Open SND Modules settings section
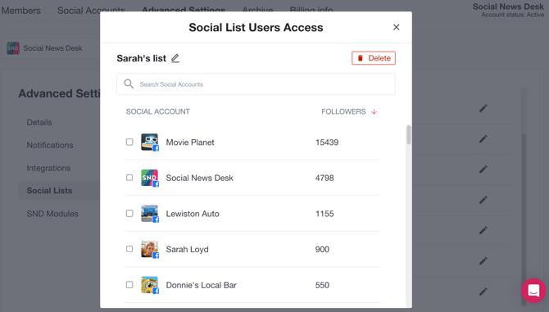The image size is (549, 312). (x=52, y=214)
